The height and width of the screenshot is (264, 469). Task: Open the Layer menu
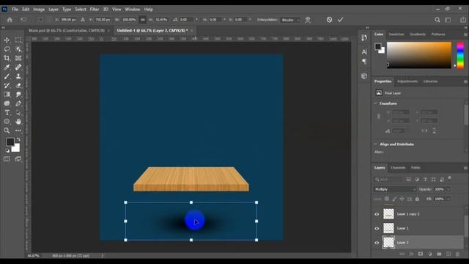click(53, 10)
